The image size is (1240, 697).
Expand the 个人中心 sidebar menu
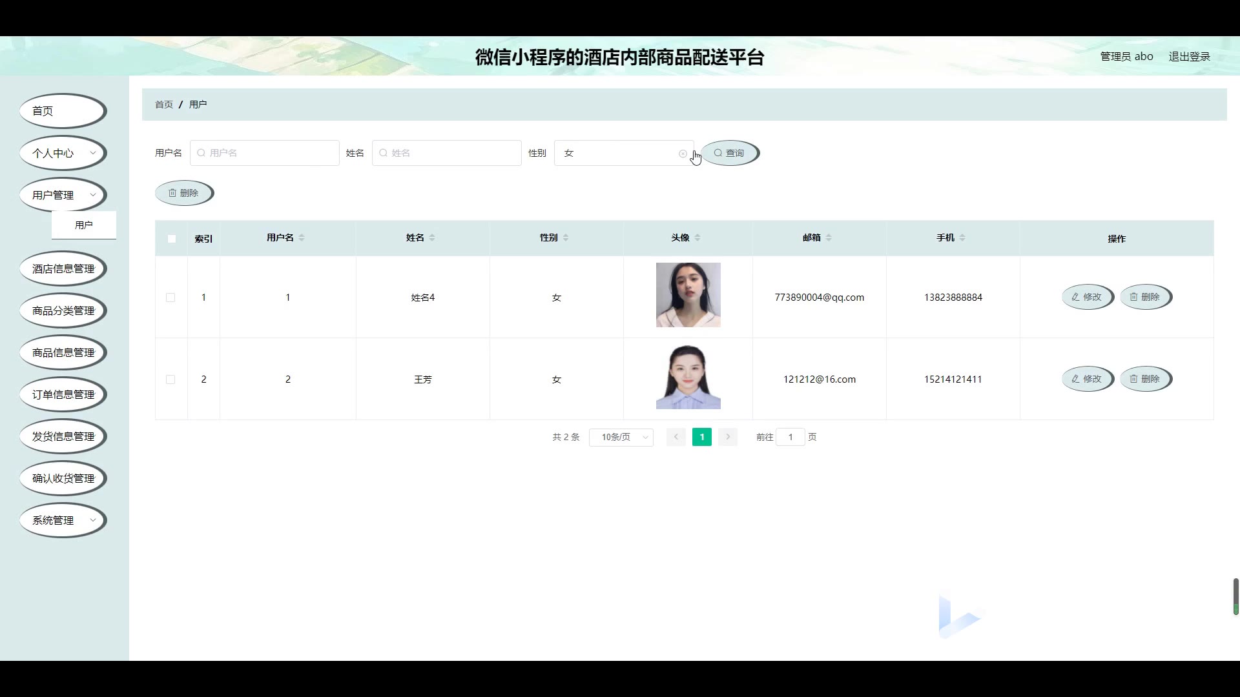pyautogui.click(x=63, y=153)
